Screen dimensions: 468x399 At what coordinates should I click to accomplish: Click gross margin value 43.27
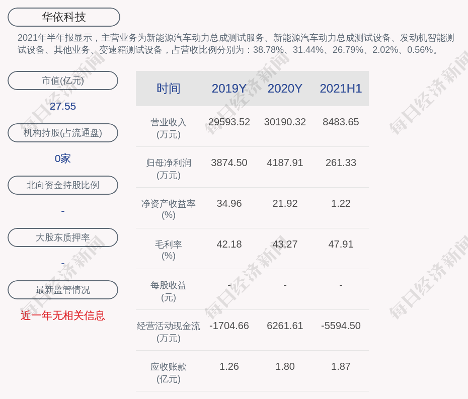pyautogui.click(x=285, y=244)
